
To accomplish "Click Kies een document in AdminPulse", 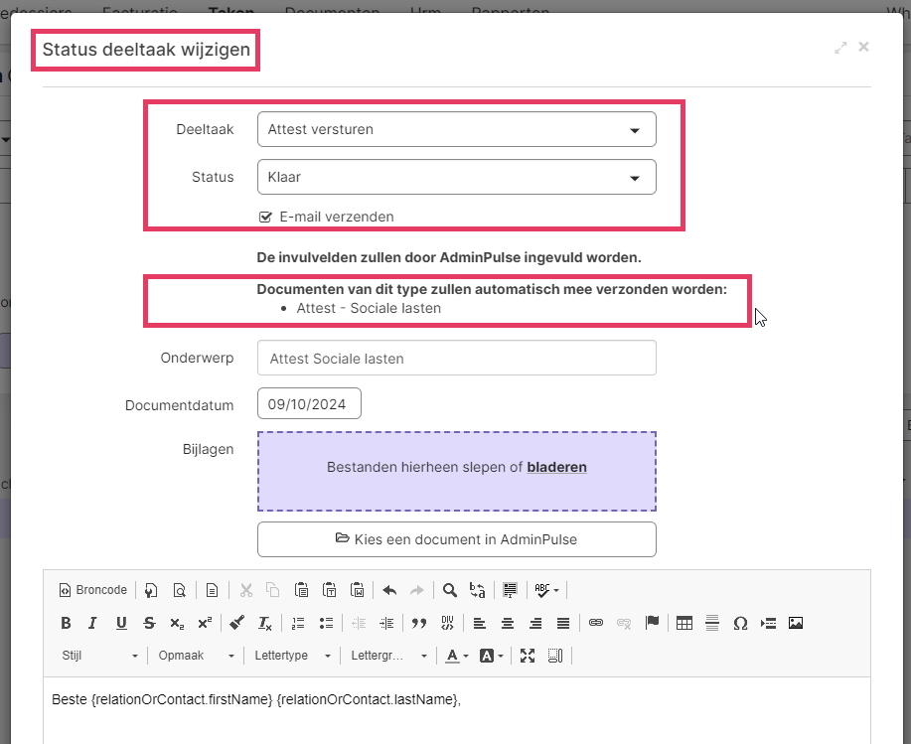I will (457, 539).
